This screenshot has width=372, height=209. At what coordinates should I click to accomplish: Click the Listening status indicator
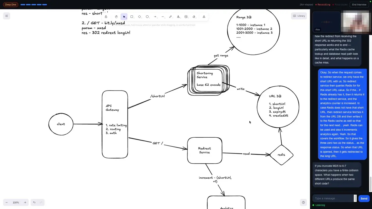pos(319,205)
